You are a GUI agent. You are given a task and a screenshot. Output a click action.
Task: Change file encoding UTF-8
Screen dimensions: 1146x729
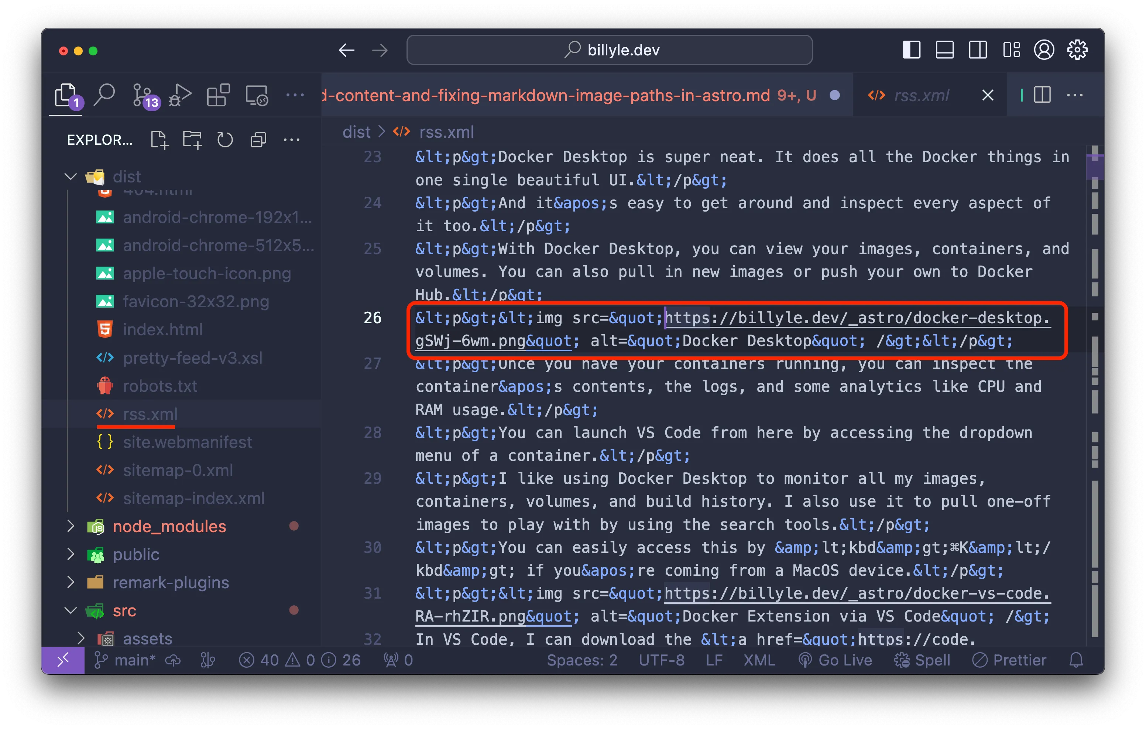661,660
